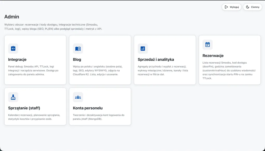Open the Integracje card title
This screenshot has width=265, height=151.
(x=17, y=59)
